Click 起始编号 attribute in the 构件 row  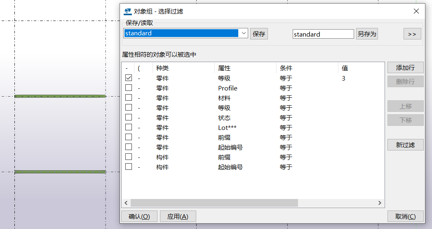click(230, 167)
